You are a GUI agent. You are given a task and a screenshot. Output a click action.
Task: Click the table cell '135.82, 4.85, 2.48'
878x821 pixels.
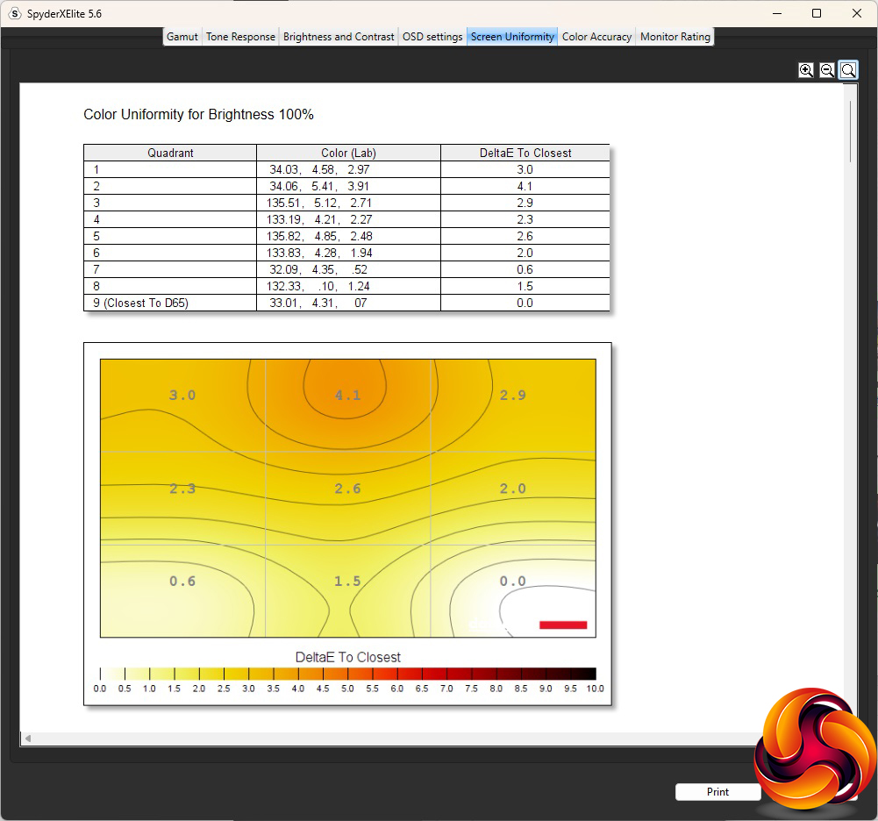[348, 236]
